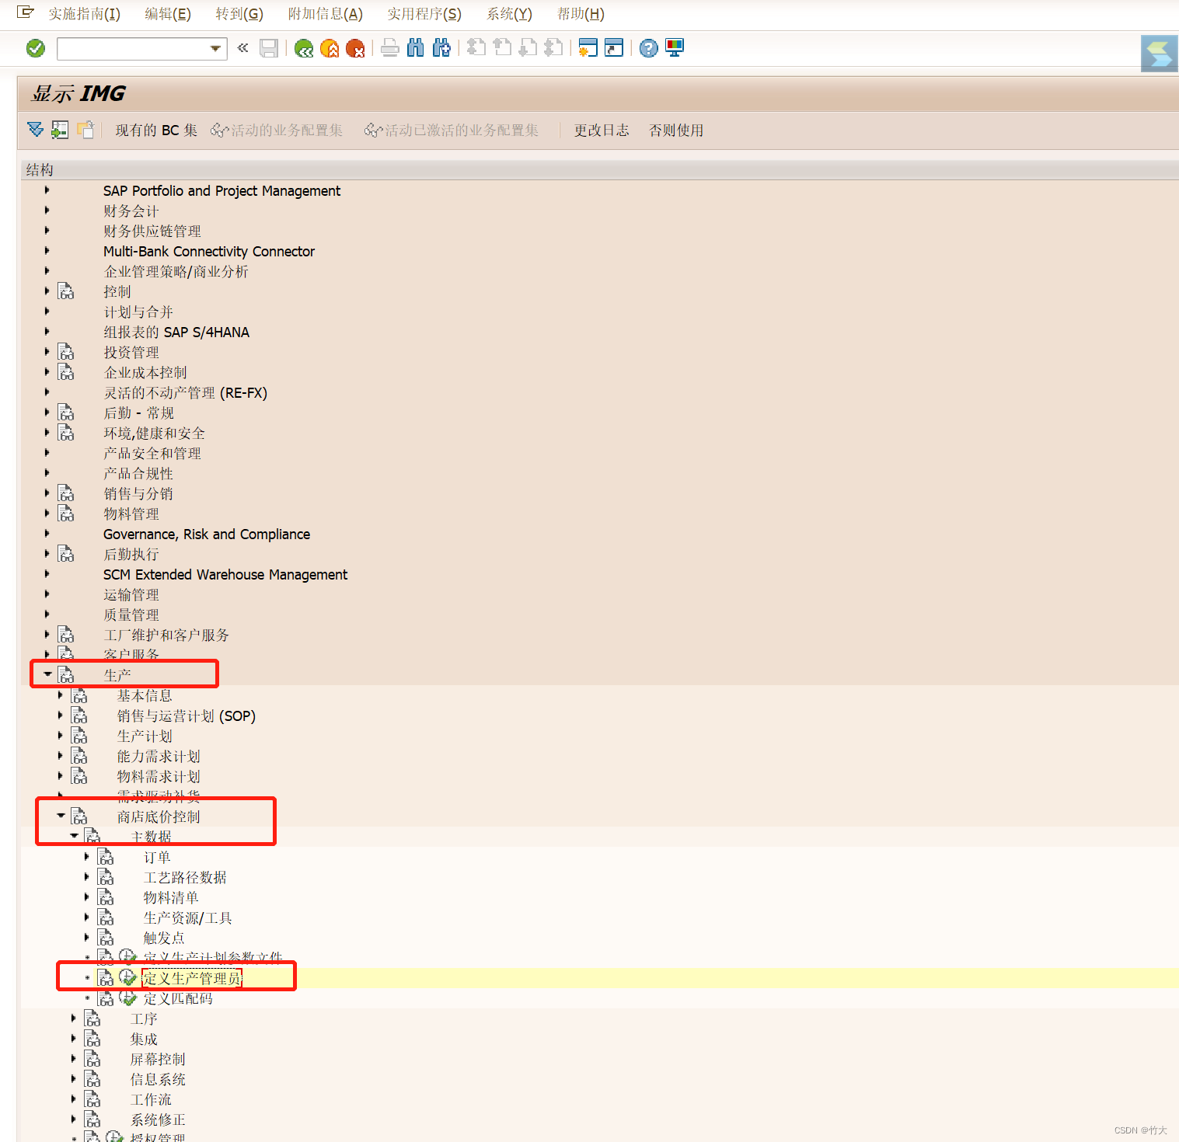Click the Next Page icon
The image size is (1179, 1142).
(x=528, y=48)
